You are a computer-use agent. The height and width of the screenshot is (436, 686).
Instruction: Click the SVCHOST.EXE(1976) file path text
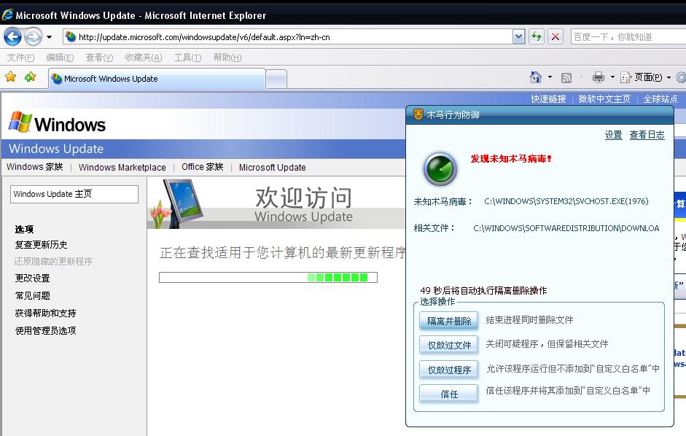566,201
